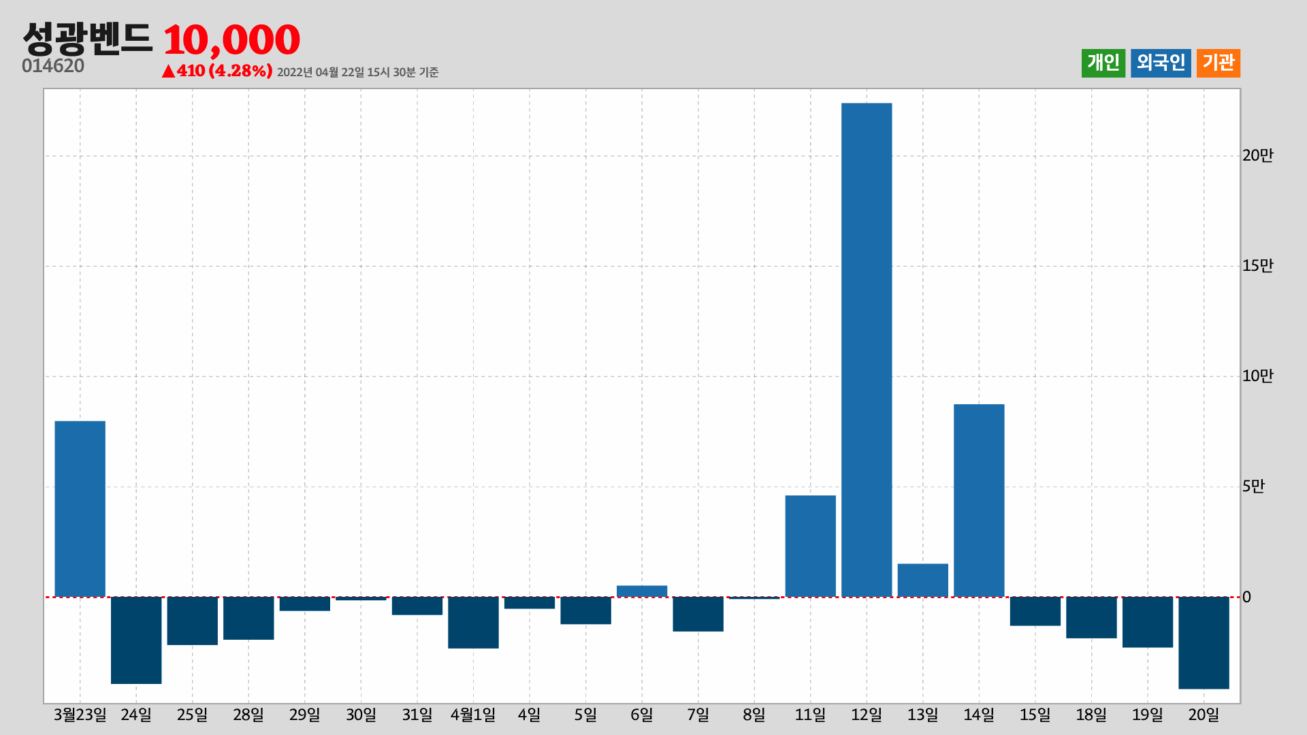Click the 30일 x-axis label

(x=361, y=715)
